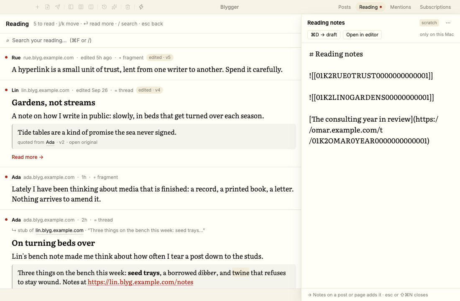The height and width of the screenshot is (301, 460).
Task: Switch to the Posts tab
Action: point(345,7)
